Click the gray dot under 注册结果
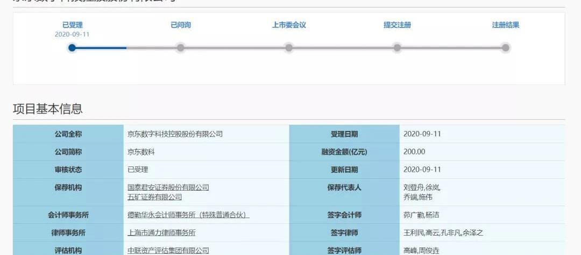Image resolution: width=581 pixels, height=255 pixels. [505, 48]
